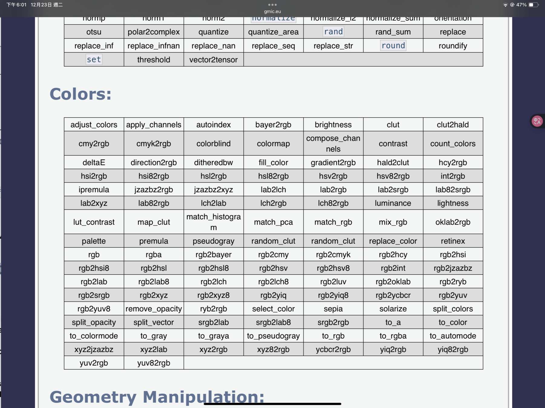The height and width of the screenshot is (408, 545).
Task: Select polar2complex cell
Action: [154, 32]
